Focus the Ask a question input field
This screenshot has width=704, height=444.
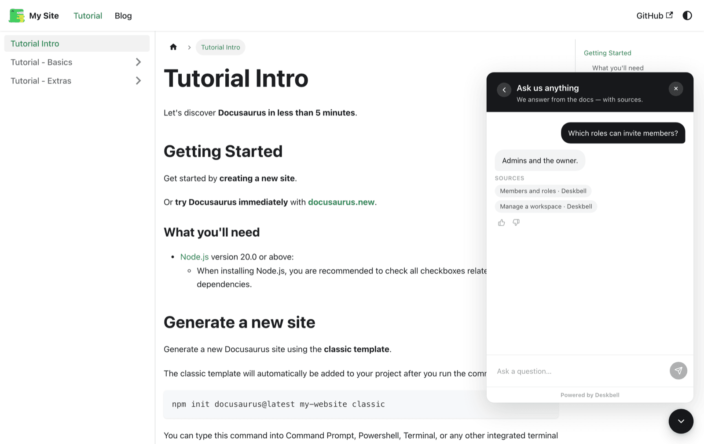click(x=581, y=371)
